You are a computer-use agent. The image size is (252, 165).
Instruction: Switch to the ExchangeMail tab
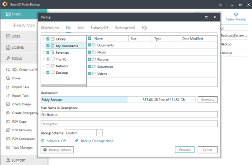(x=125, y=28)
